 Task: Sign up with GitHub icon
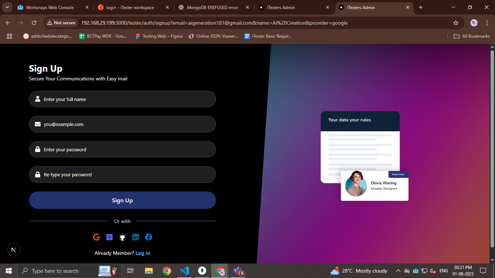point(122,237)
